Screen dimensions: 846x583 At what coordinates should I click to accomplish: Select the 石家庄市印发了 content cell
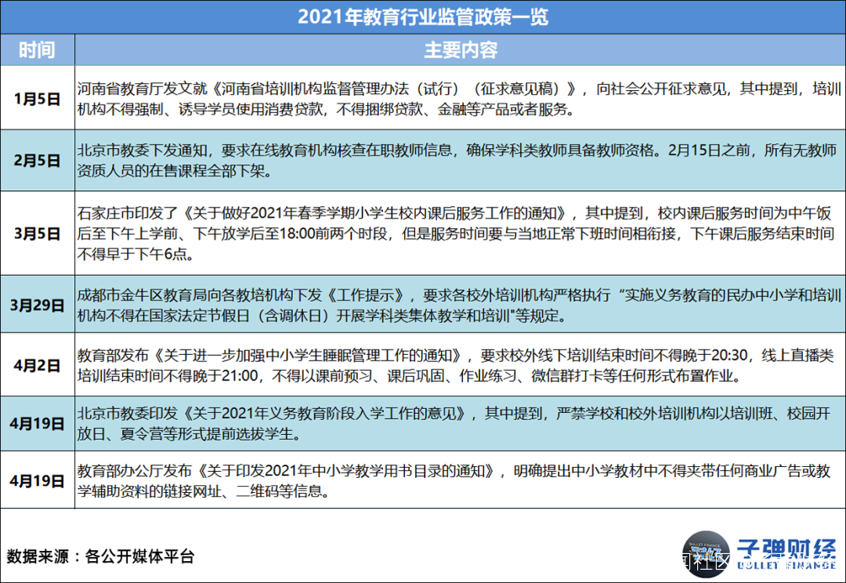[461, 234]
